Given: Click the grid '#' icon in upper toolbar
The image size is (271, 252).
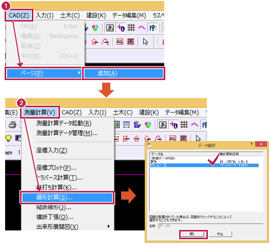Looking at the screenshot, I should tap(131, 28).
